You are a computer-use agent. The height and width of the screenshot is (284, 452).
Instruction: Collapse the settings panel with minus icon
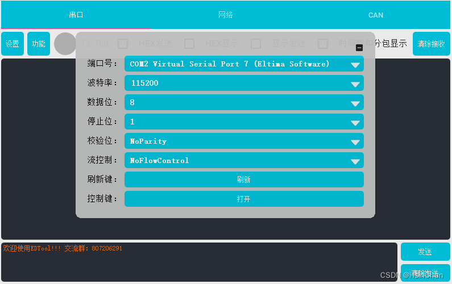tap(359, 48)
